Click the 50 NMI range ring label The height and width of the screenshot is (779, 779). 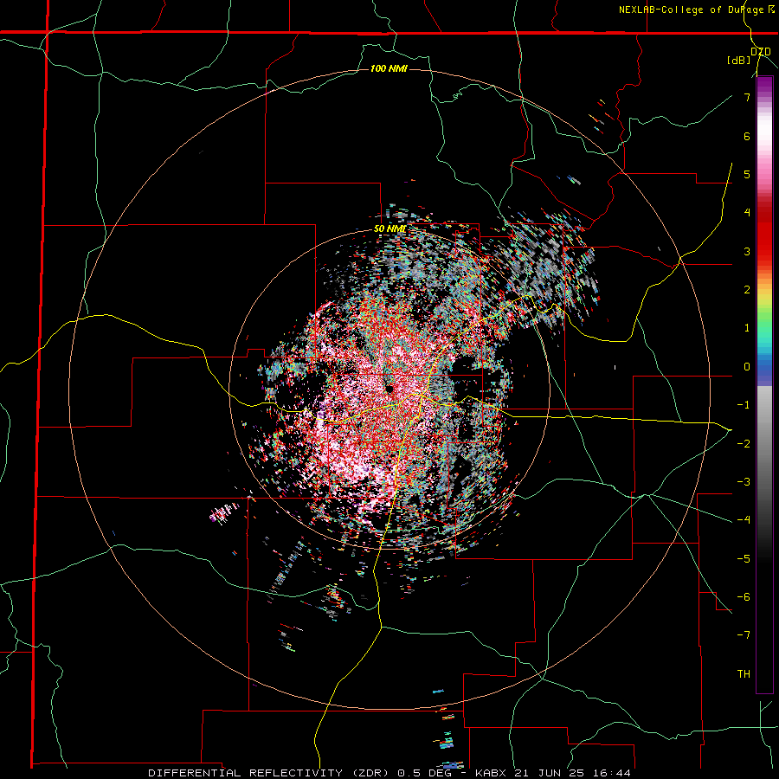(390, 229)
